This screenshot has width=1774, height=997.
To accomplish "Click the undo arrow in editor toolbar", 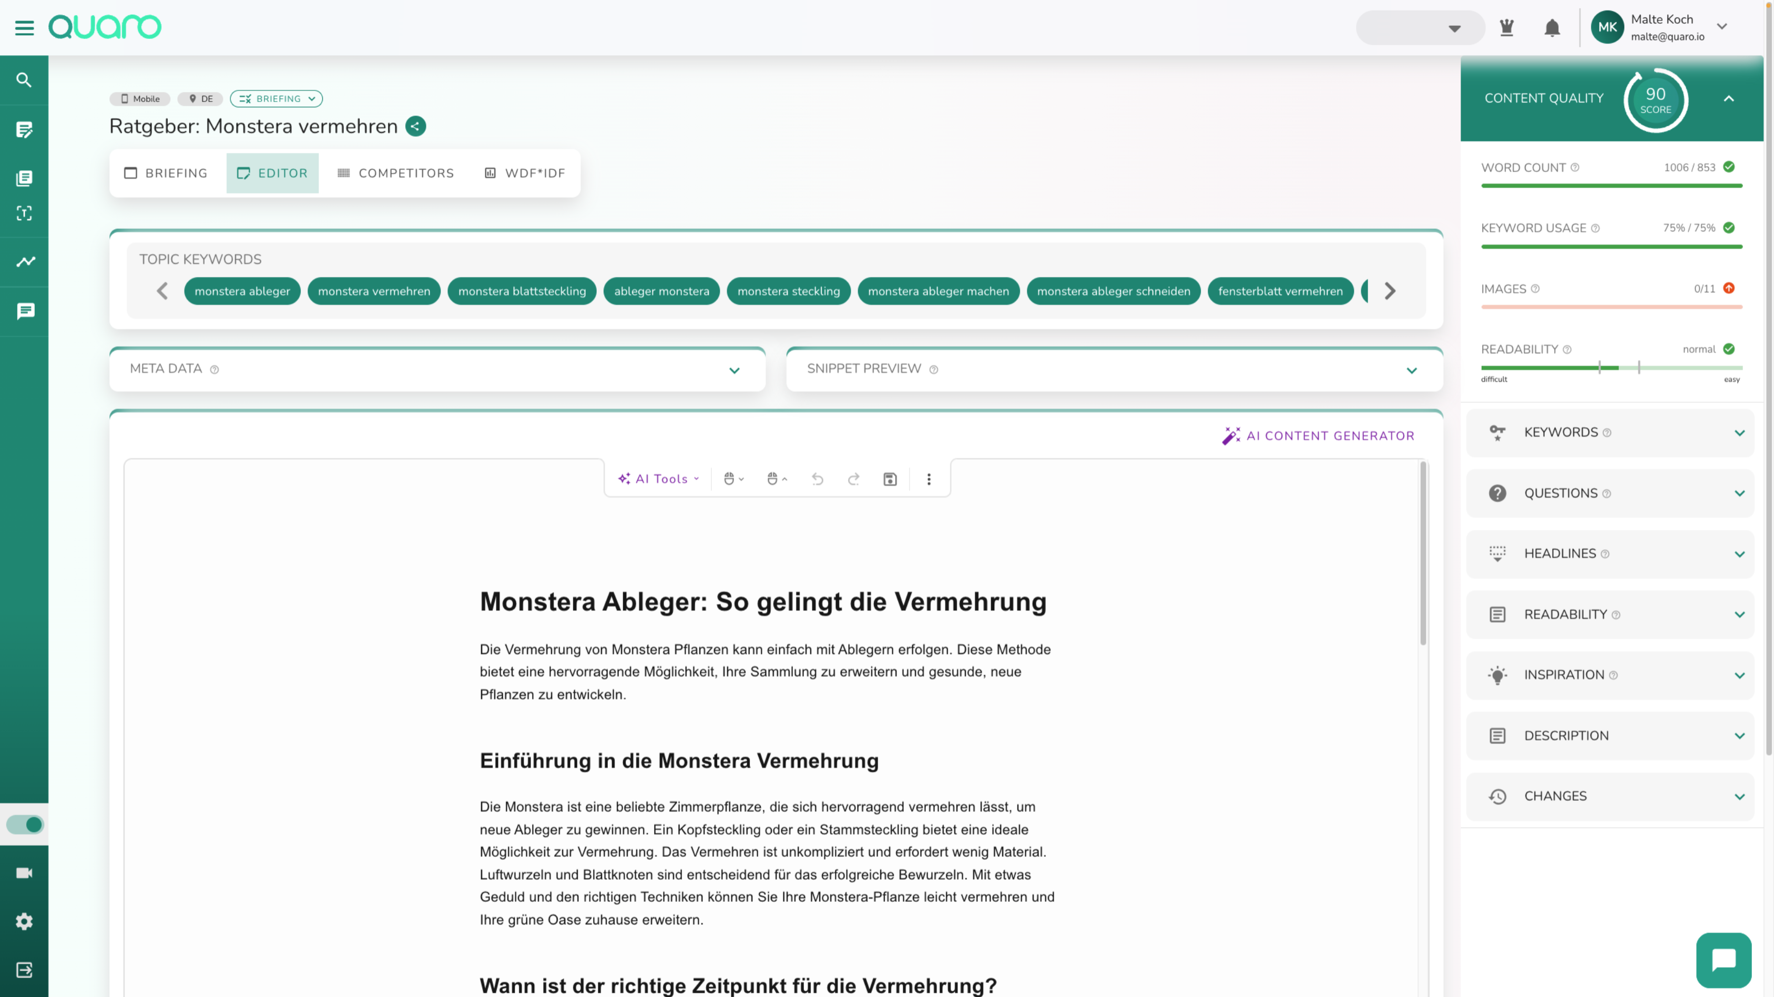I will coord(818,479).
